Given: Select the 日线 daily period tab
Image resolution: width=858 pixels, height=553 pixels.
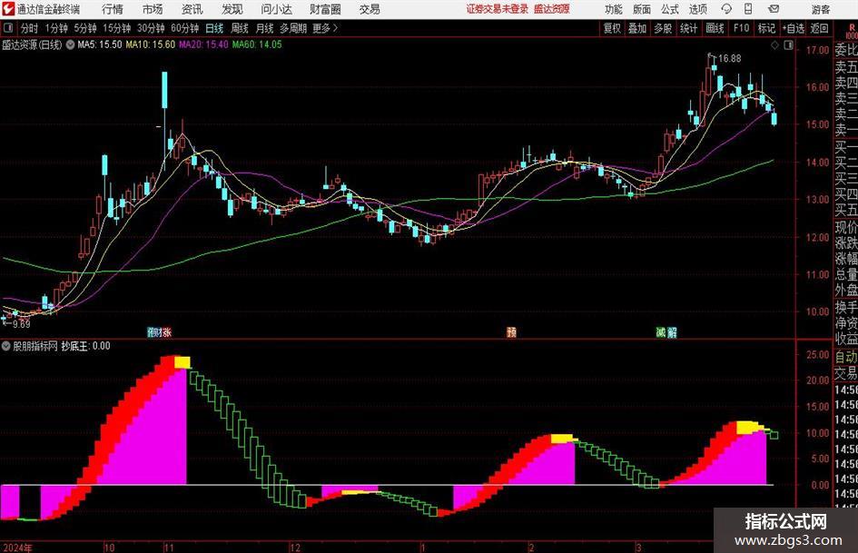Looking at the screenshot, I should point(214,28).
